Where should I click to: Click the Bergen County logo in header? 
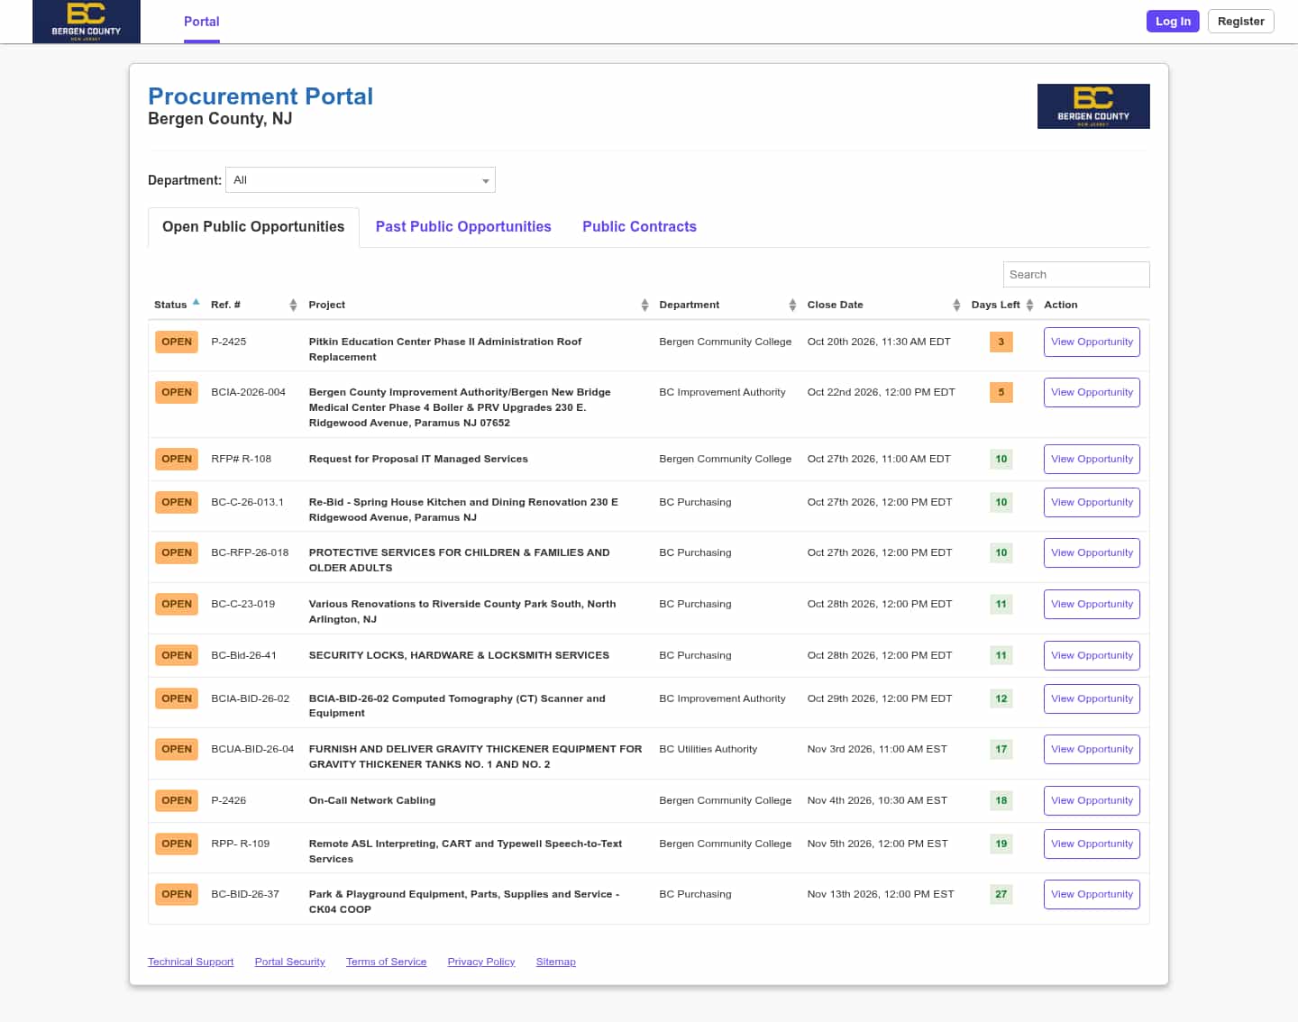(x=87, y=22)
